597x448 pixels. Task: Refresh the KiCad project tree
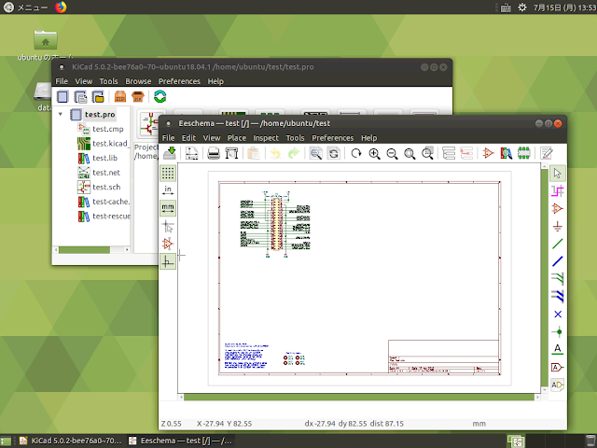coord(160,97)
